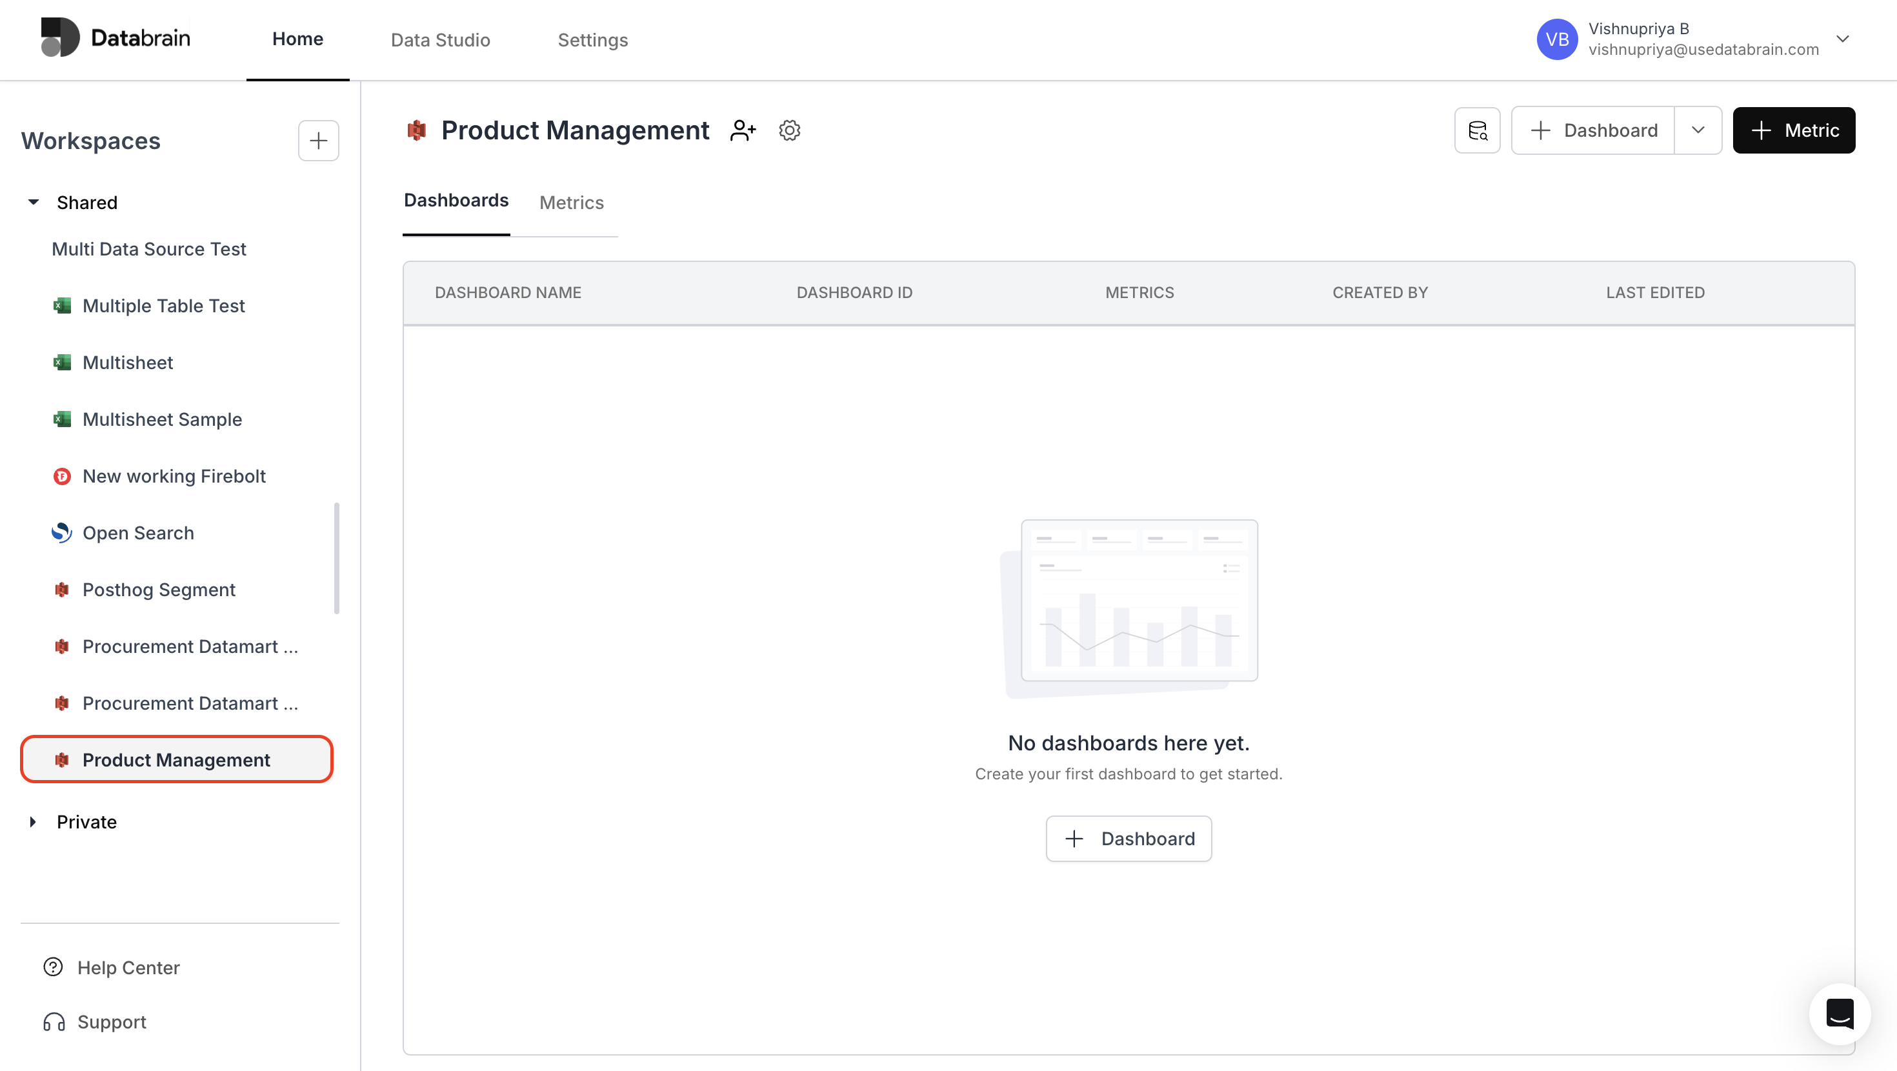The image size is (1897, 1071).
Task: Click the VB user avatar
Action: [x=1556, y=39]
